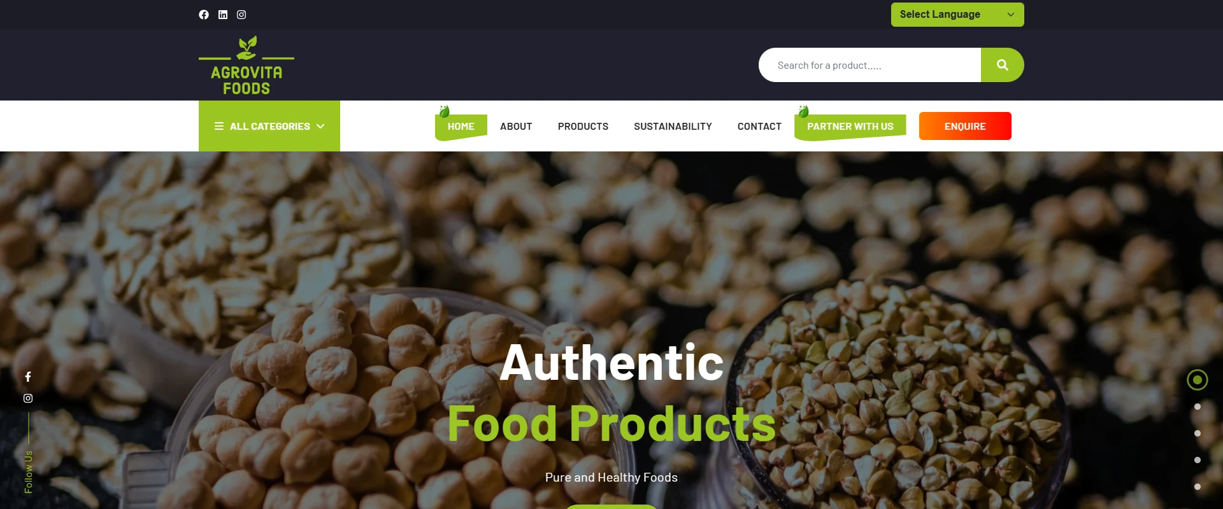Viewport: 1223px width, 509px height.
Task: Expand All Categories chevron arrow
Action: click(320, 126)
